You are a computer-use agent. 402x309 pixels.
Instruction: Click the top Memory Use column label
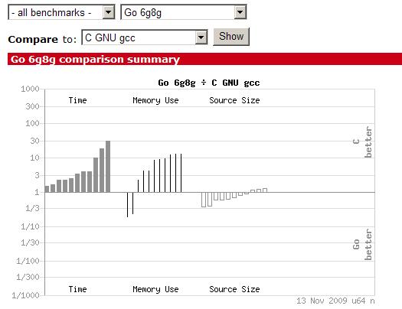(x=155, y=100)
